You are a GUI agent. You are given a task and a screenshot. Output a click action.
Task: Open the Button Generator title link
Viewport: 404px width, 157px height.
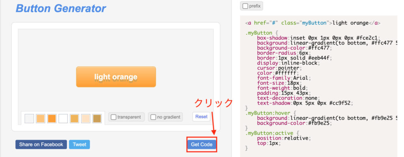tap(61, 8)
